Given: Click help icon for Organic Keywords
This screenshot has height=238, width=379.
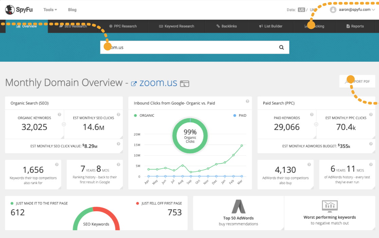Looking at the screenshot, I should pyautogui.click(x=59, y=115).
